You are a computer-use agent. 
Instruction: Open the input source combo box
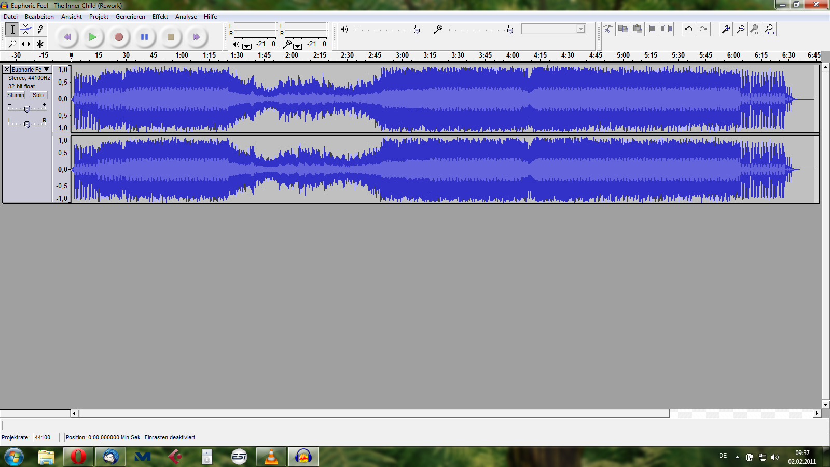coord(554,29)
